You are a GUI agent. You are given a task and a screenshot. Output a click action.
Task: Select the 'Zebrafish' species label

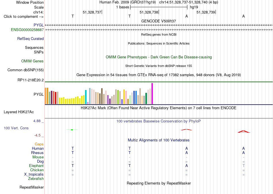(36, 179)
